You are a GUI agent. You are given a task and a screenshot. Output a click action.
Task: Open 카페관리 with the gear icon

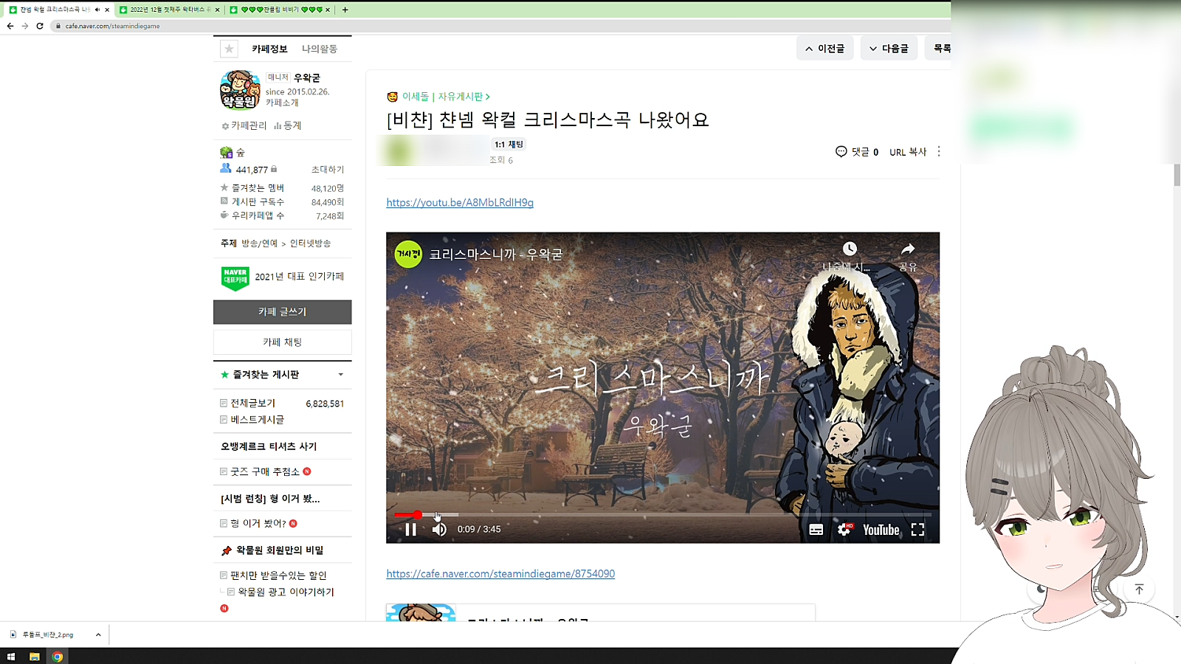(244, 125)
